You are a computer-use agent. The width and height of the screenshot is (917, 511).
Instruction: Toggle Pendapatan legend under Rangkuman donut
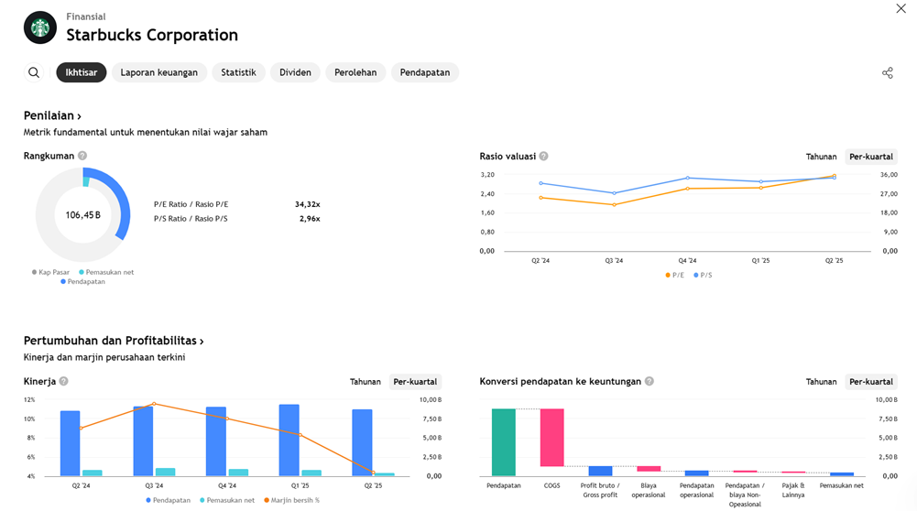pyautogui.click(x=83, y=281)
